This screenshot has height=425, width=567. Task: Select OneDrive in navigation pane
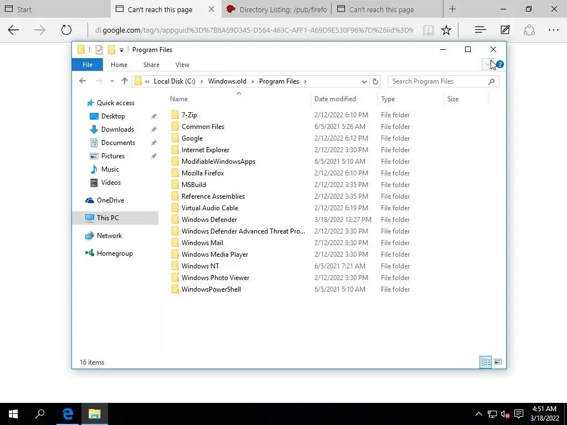point(110,200)
